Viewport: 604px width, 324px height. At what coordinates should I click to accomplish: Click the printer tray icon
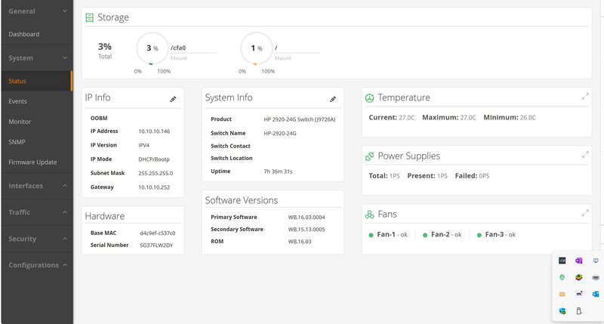[x=596, y=277]
